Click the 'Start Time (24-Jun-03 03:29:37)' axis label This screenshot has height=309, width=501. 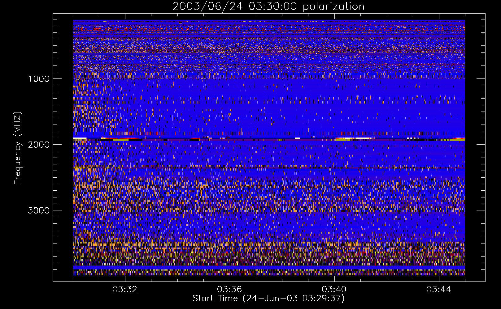click(x=268, y=298)
